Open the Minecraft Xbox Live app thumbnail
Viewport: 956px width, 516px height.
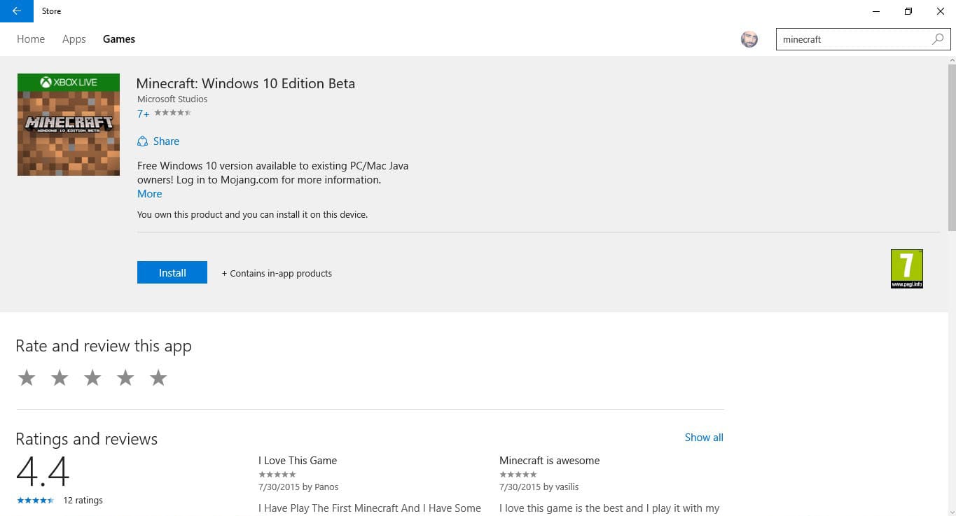[69, 125]
